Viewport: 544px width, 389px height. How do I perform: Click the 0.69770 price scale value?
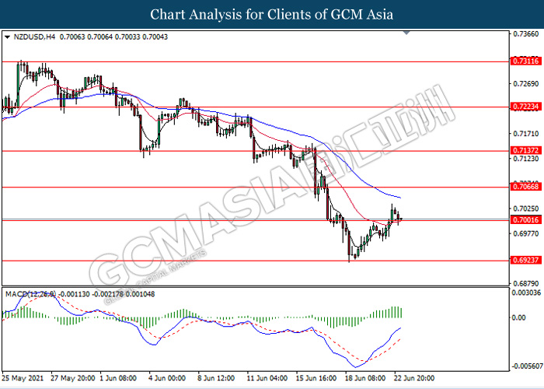pyautogui.click(x=526, y=233)
